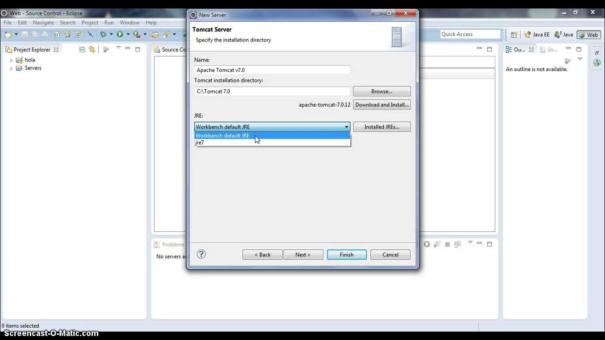Image resolution: width=605 pixels, height=340 pixels.
Task: Click the Open Perspective icon
Action: pyautogui.click(x=514, y=34)
